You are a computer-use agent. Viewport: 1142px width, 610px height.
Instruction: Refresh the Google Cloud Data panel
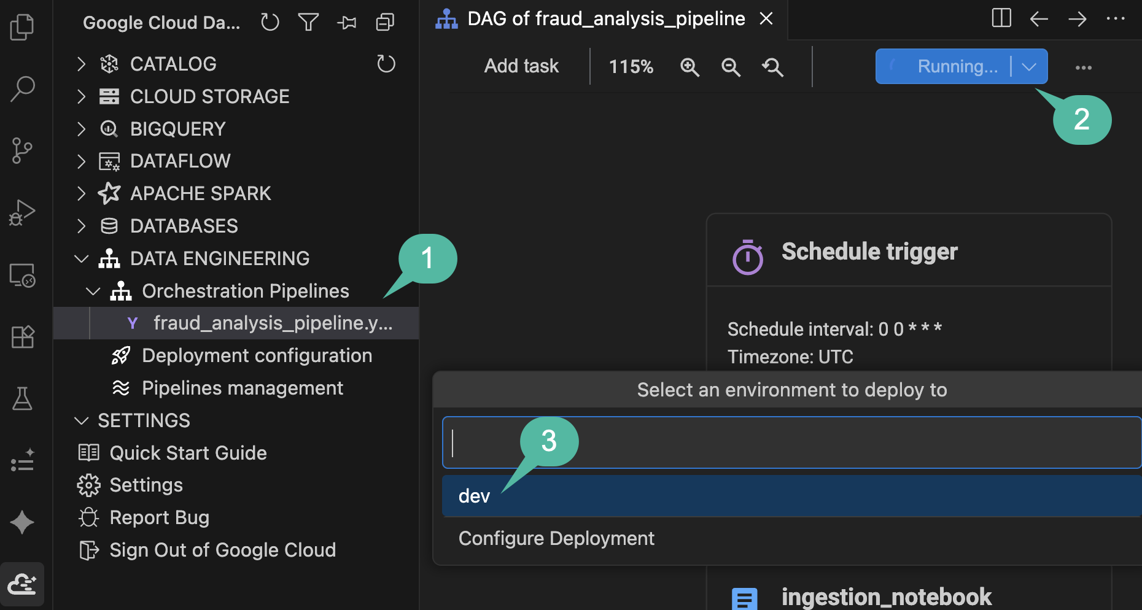pyautogui.click(x=270, y=23)
